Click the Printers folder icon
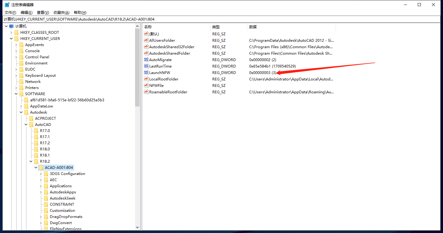The image size is (443, 233). point(21,88)
